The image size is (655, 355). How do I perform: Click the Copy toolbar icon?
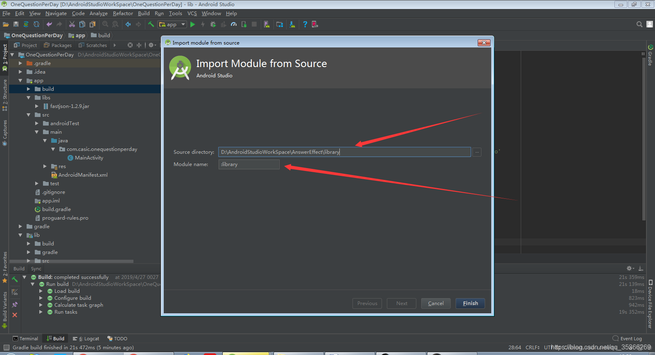click(82, 25)
